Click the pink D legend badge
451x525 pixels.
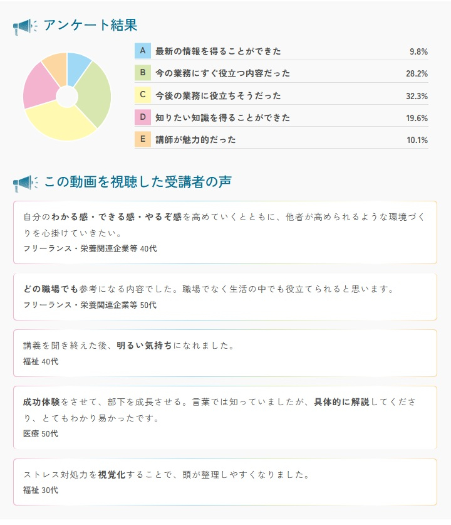[143, 117]
